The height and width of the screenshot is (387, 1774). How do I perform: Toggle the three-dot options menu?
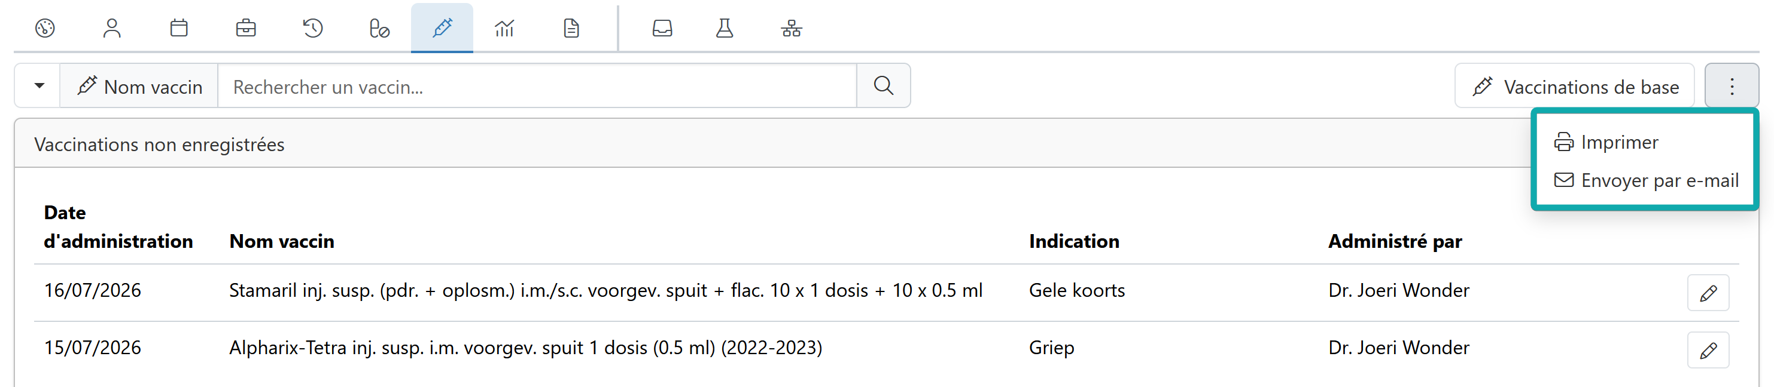point(1732,87)
